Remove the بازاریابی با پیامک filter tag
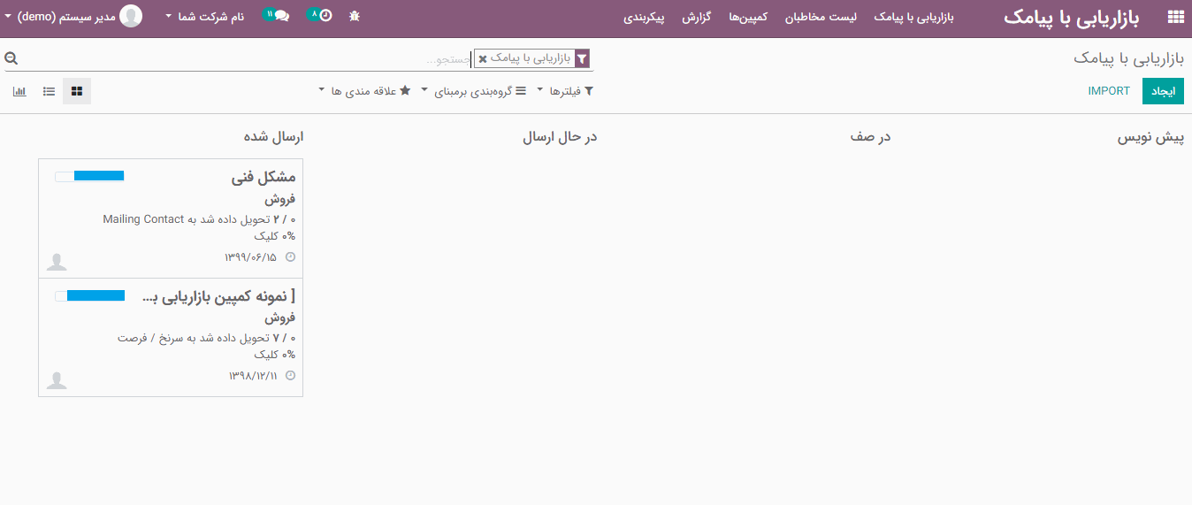This screenshot has height=505, width=1192. point(483,59)
